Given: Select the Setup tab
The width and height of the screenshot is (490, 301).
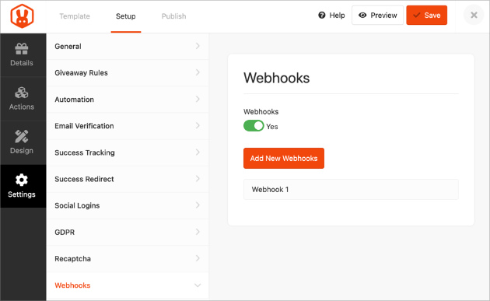Looking at the screenshot, I should click(126, 16).
